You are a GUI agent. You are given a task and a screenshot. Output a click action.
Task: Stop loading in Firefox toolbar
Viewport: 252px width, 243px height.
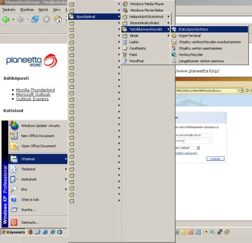pos(47,19)
